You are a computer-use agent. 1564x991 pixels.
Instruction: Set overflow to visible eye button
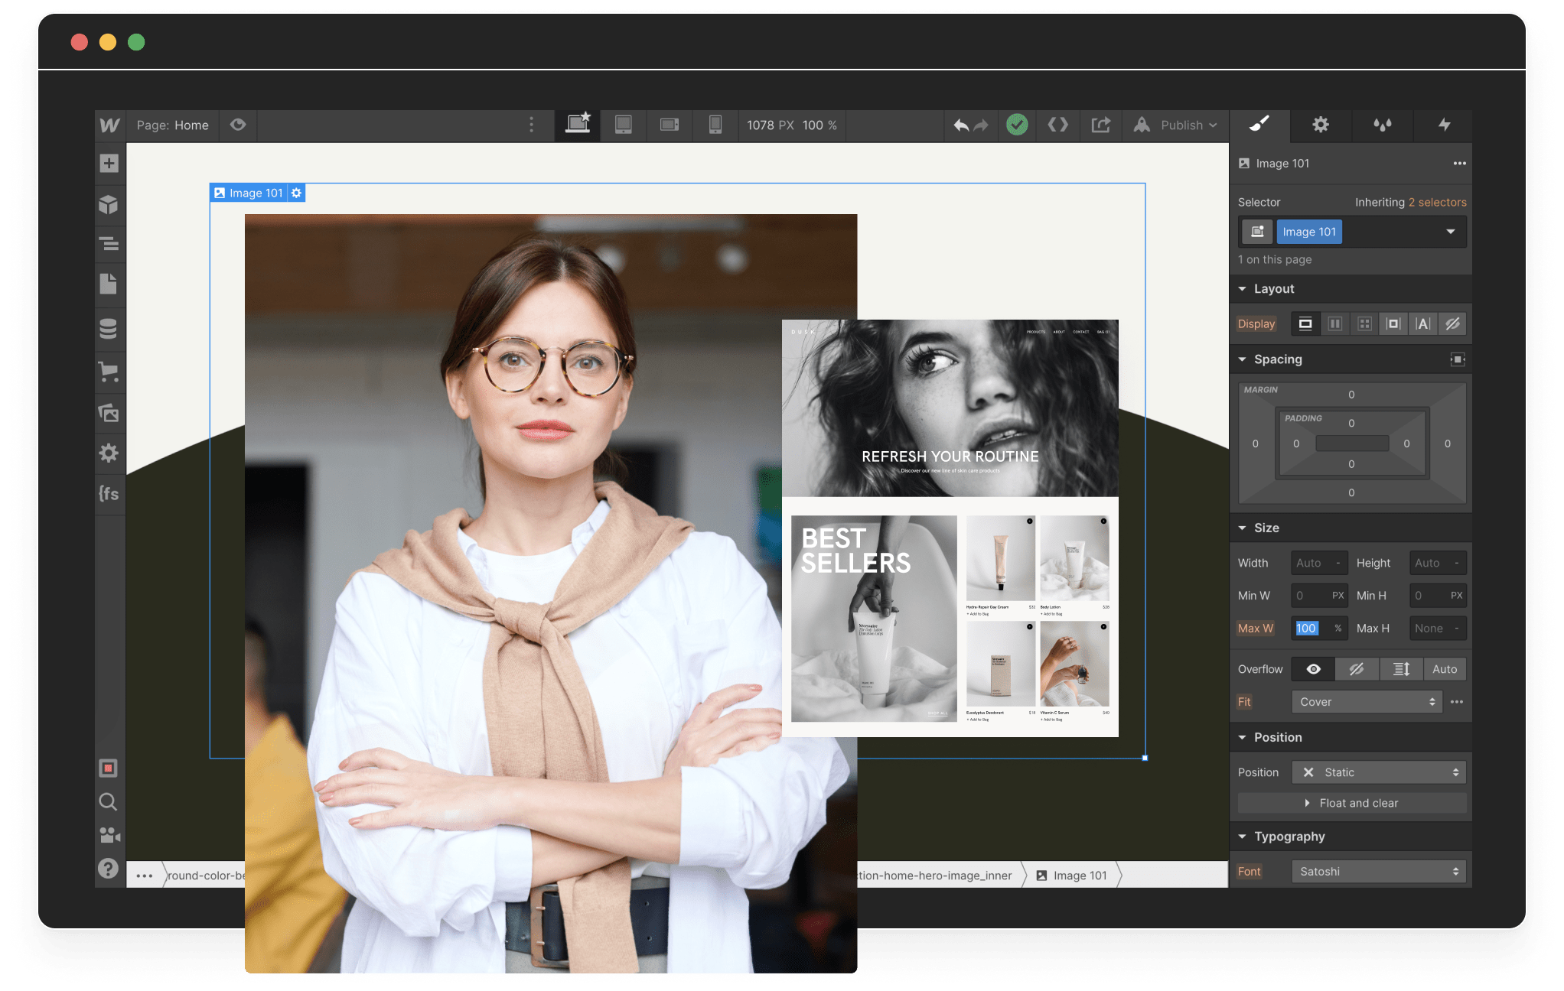pyautogui.click(x=1313, y=669)
